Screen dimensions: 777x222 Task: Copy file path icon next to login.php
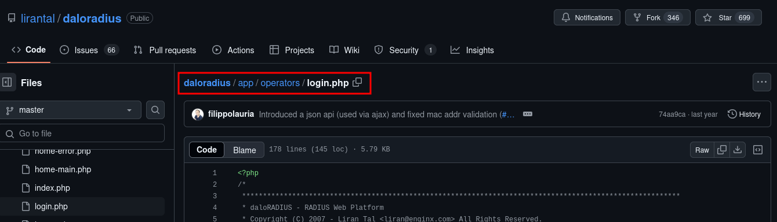[357, 82]
